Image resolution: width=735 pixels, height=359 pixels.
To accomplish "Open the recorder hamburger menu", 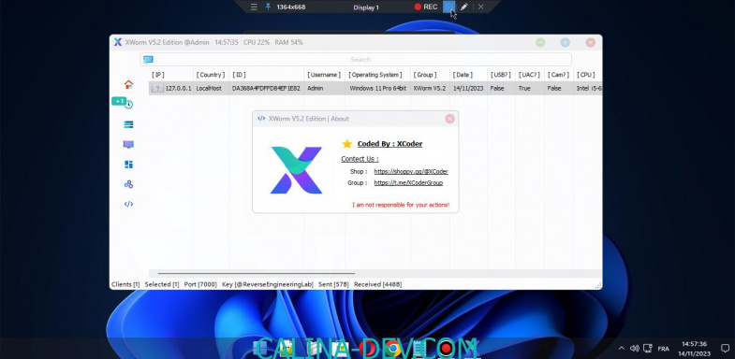I will point(254,7).
